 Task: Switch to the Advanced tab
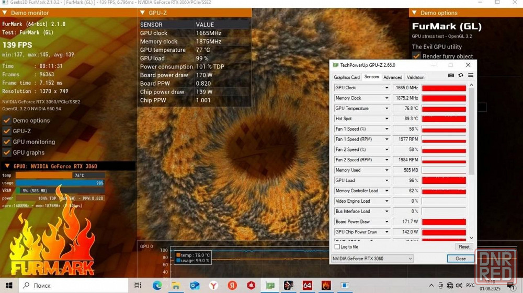point(393,77)
